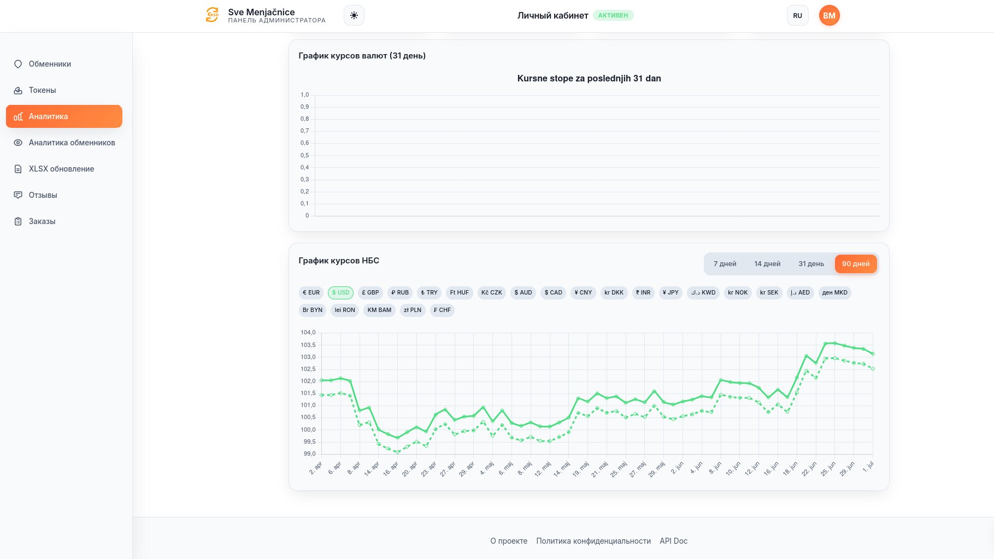
Task: Toggle off the selected USD currency chip
Action: [340, 292]
